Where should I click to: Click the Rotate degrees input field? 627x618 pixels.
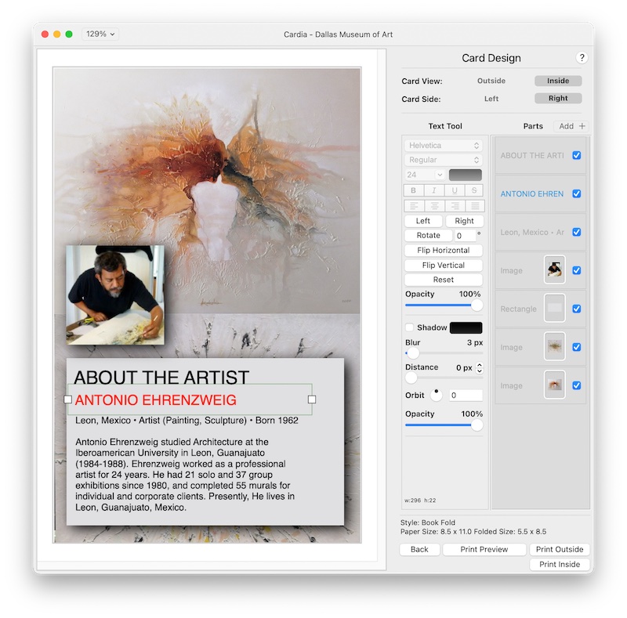pos(465,236)
